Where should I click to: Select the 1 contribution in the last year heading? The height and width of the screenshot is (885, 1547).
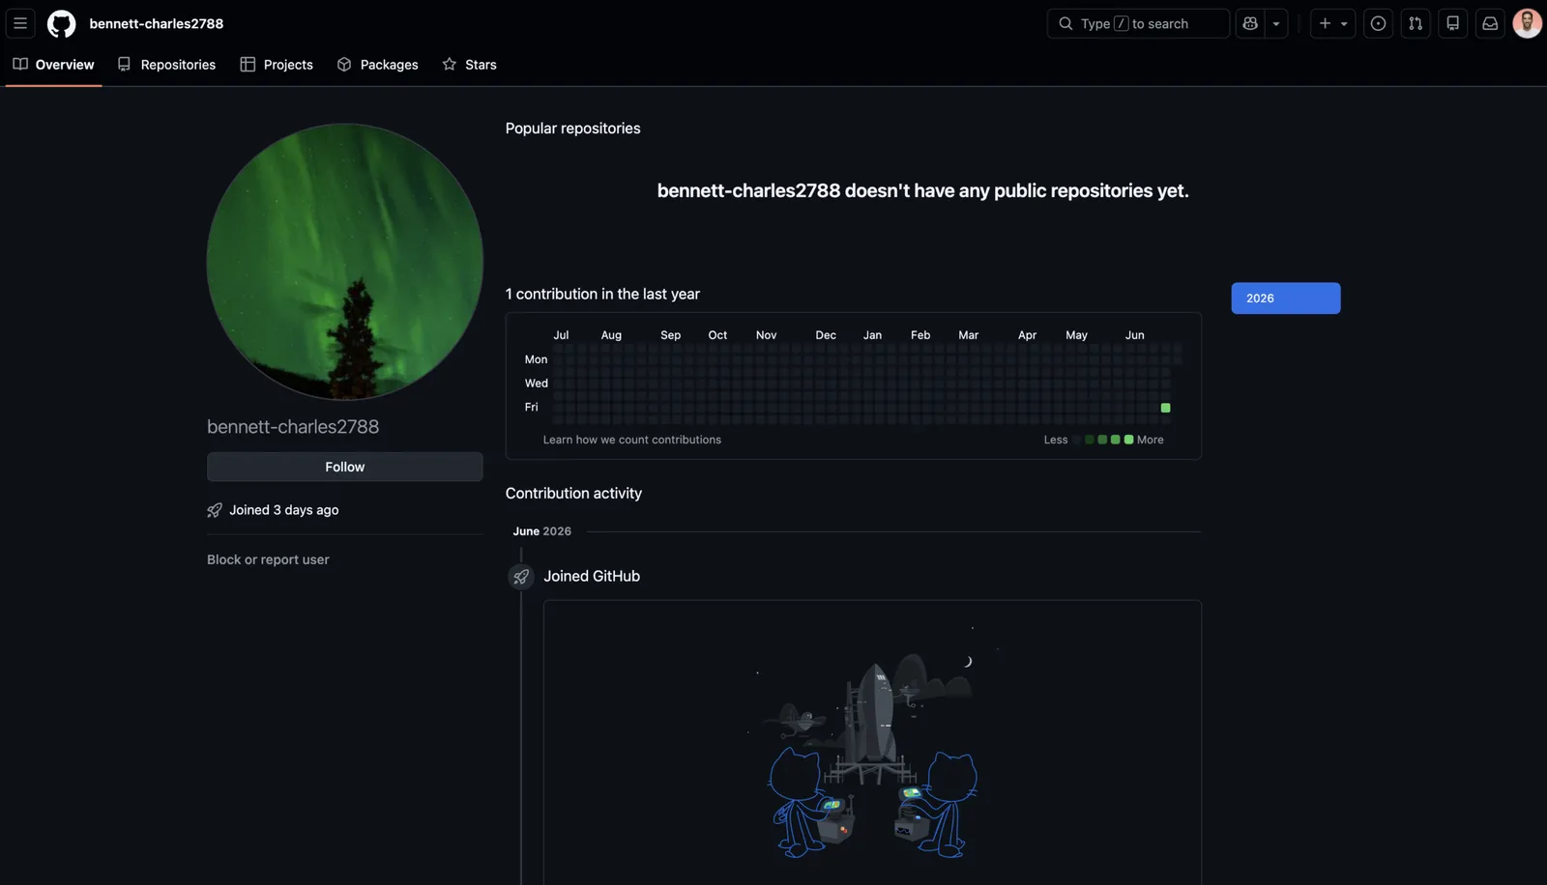(x=602, y=294)
